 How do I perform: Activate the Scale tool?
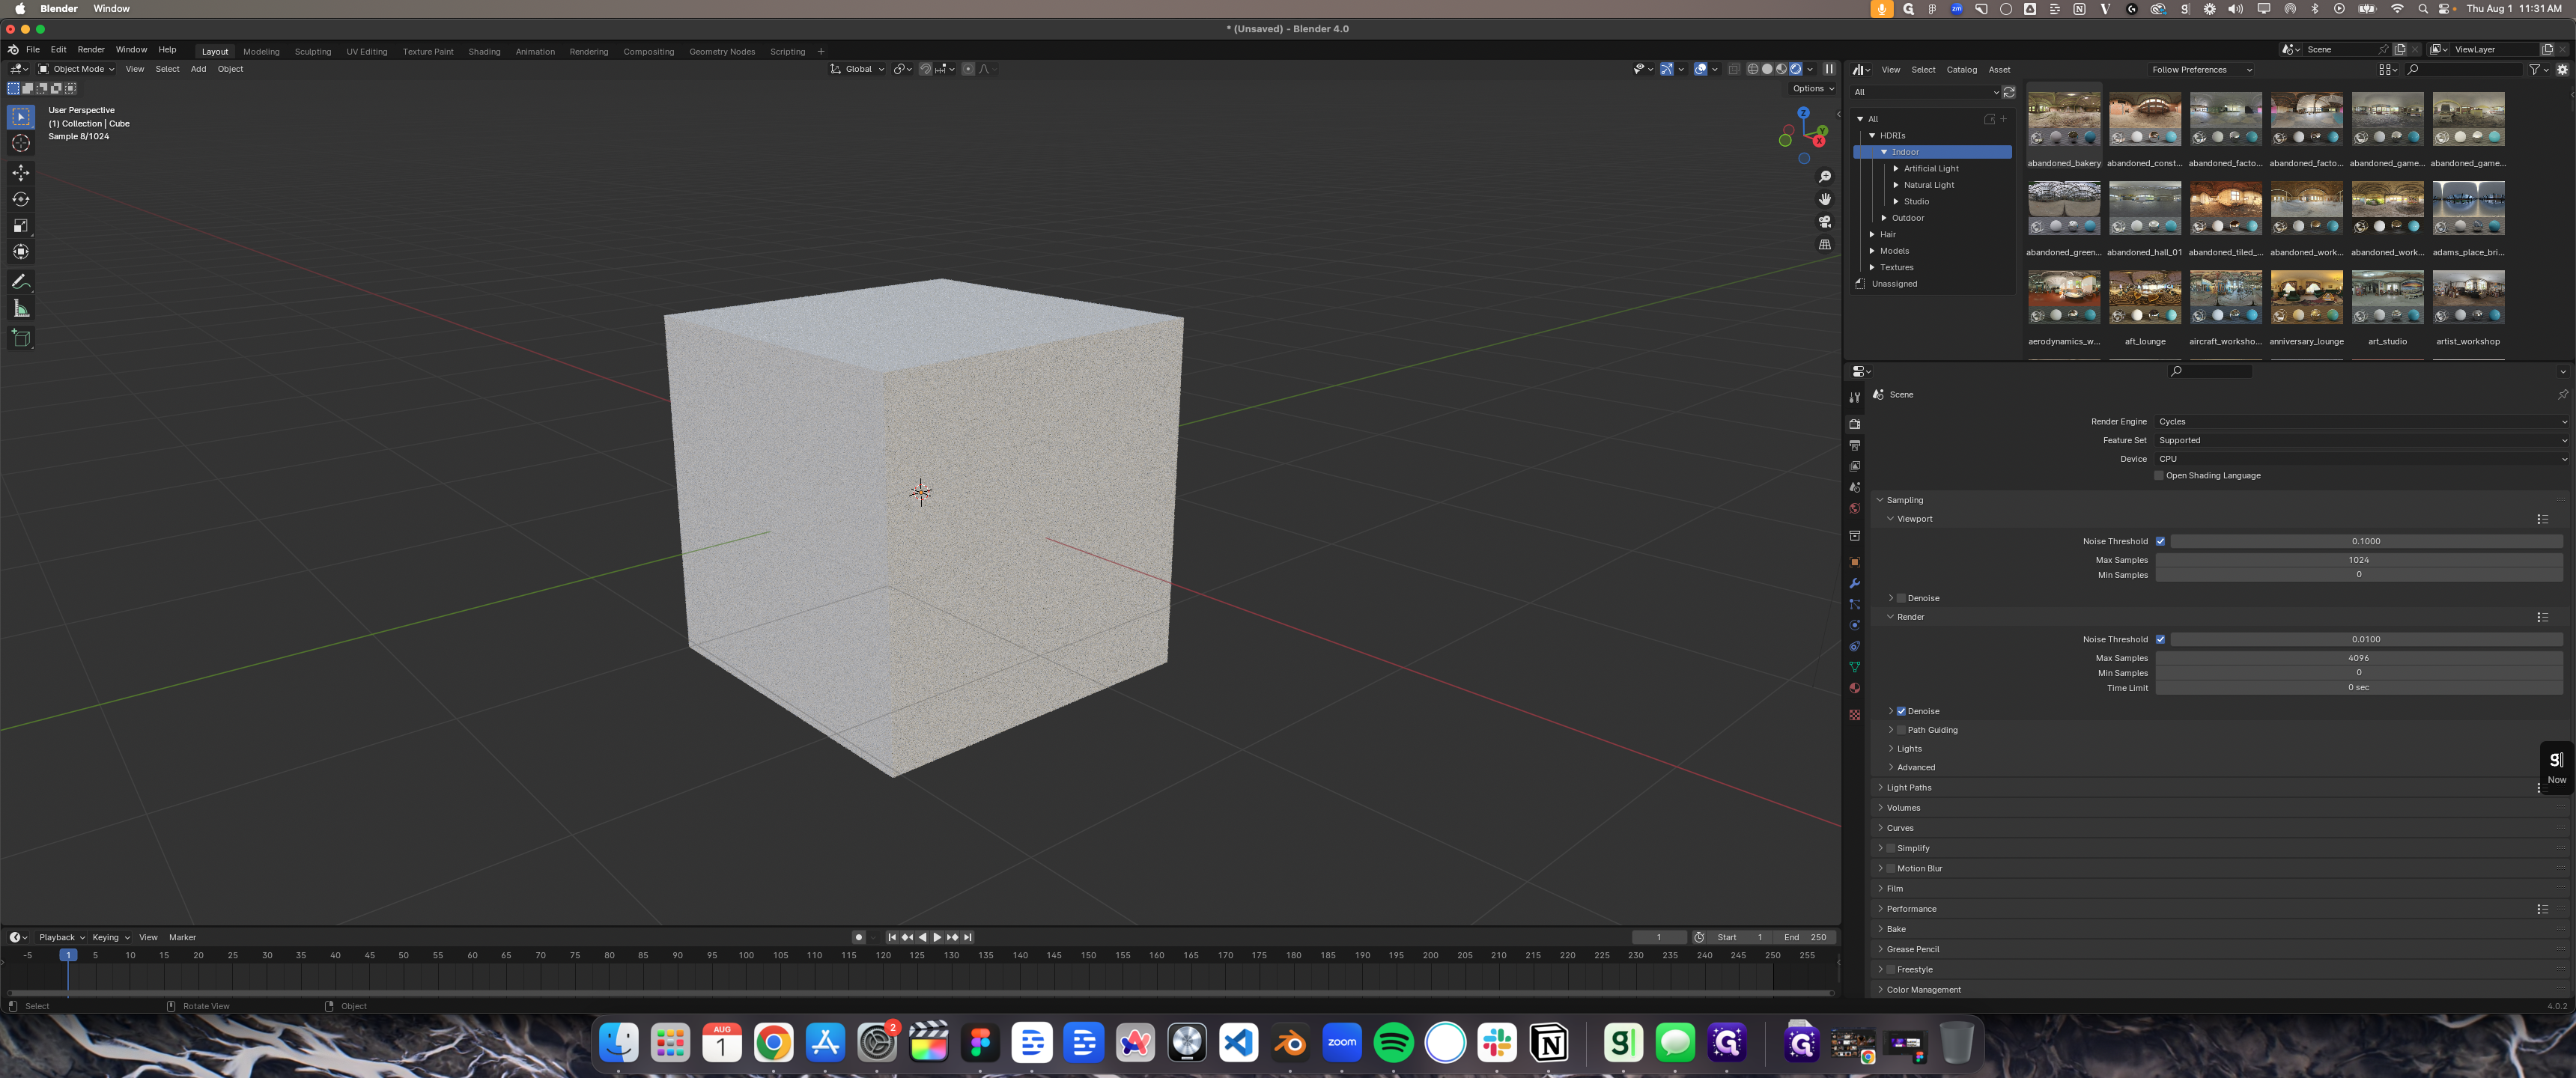(x=21, y=225)
